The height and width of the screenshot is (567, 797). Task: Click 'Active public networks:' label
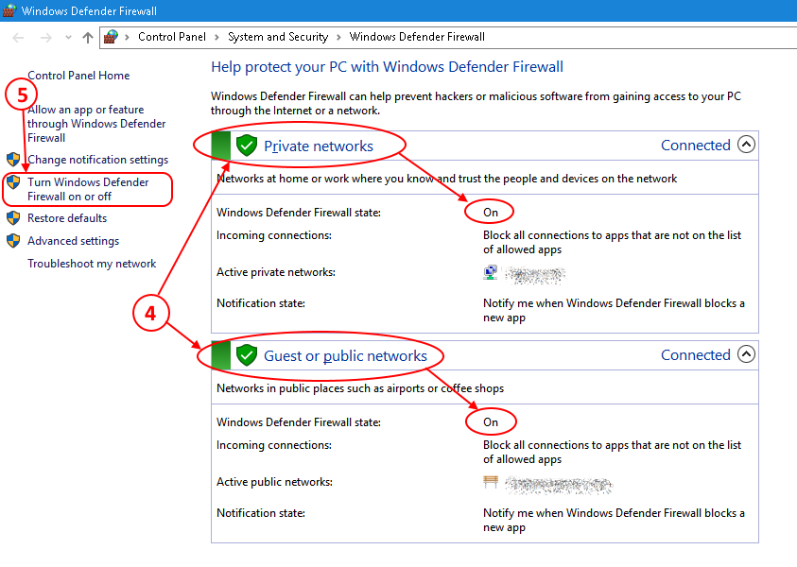[x=274, y=482]
